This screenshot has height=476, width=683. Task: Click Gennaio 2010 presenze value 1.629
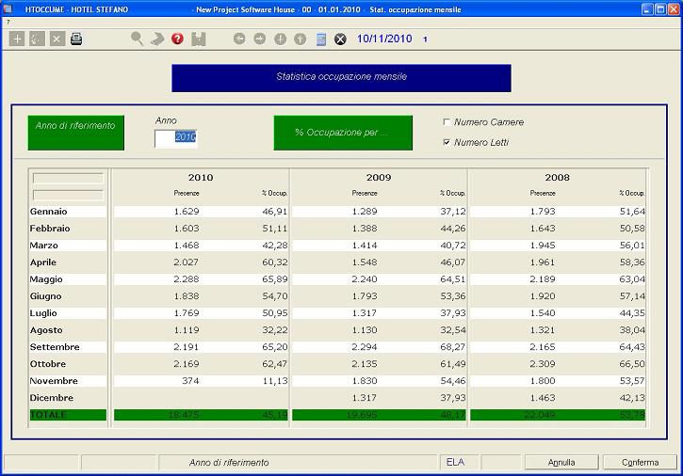pos(187,212)
